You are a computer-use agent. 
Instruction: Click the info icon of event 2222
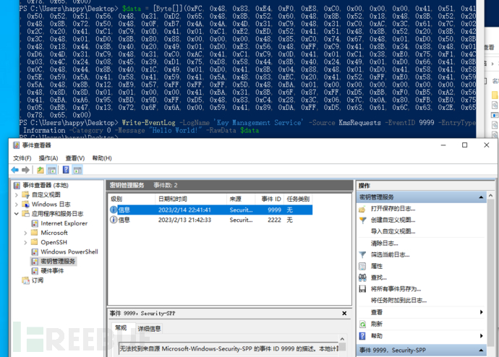click(114, 220)
